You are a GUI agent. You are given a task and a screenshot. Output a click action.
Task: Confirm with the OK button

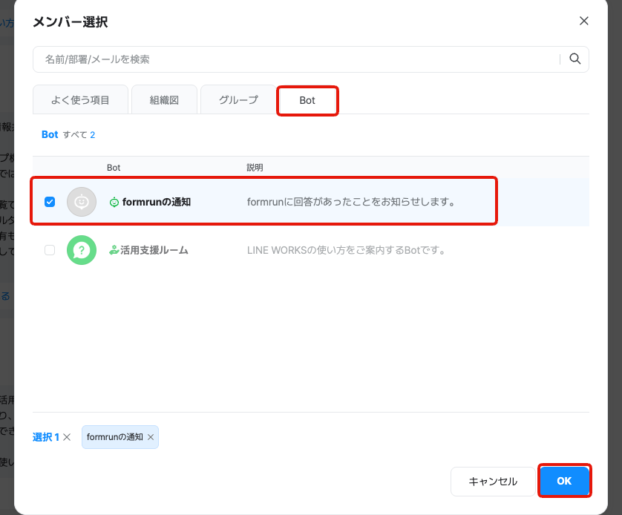tap(565, 481)
